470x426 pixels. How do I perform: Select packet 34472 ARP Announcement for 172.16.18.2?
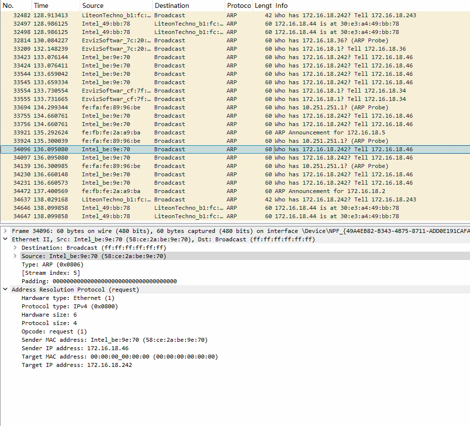(235, 192)
